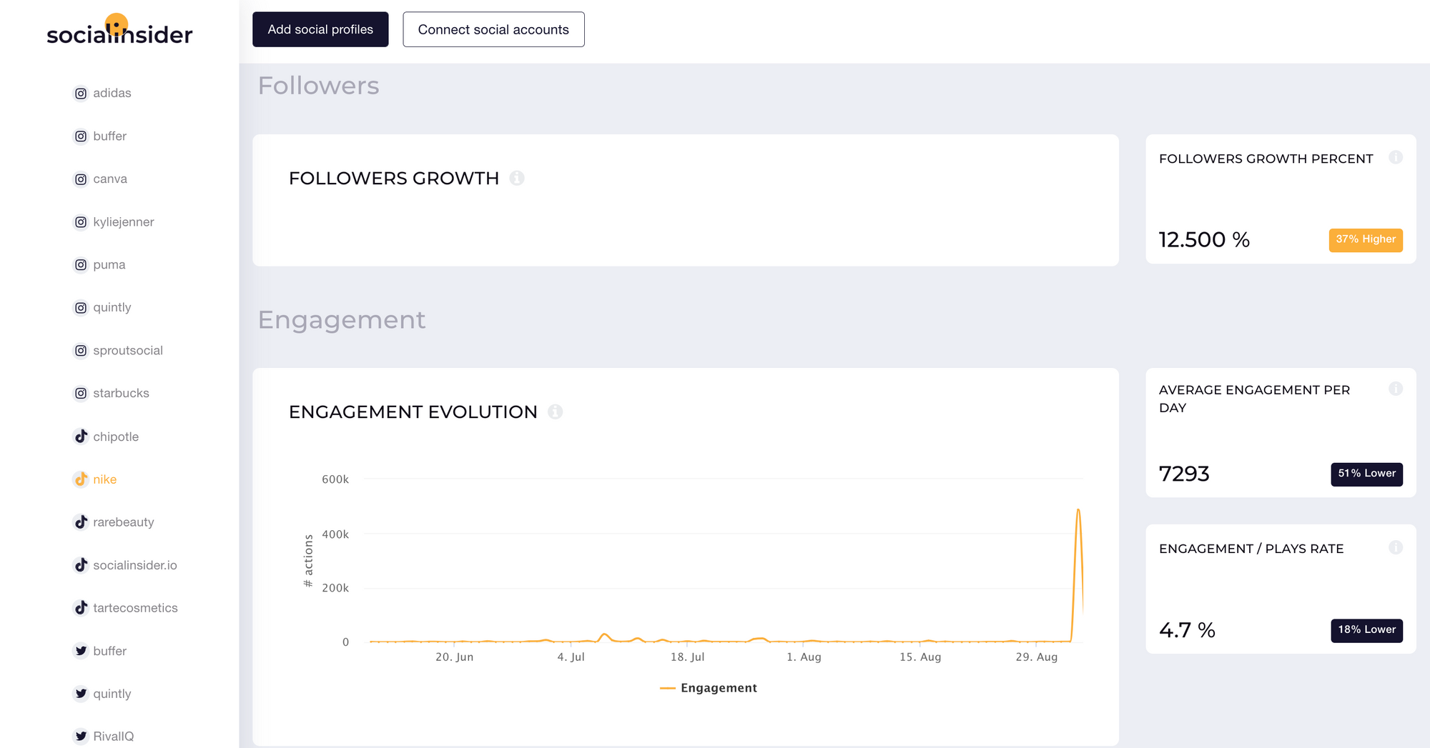Open info icon next to Engagement Evolution
Viewport: 1430px width, 748px height.
point(555,412)
